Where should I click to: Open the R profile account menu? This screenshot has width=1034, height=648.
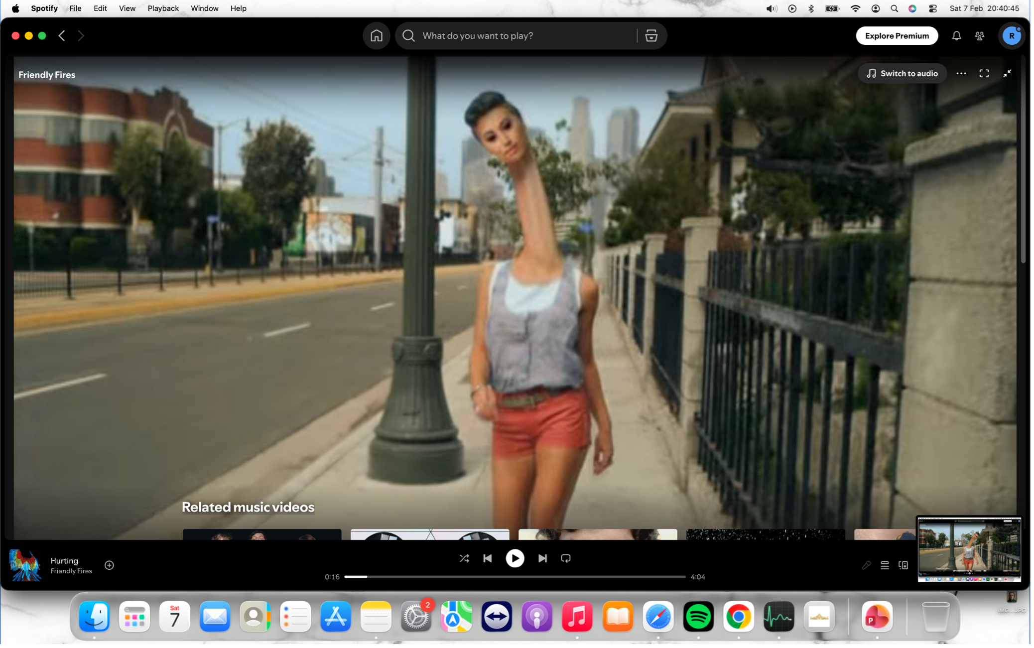tap(1011, 36)
